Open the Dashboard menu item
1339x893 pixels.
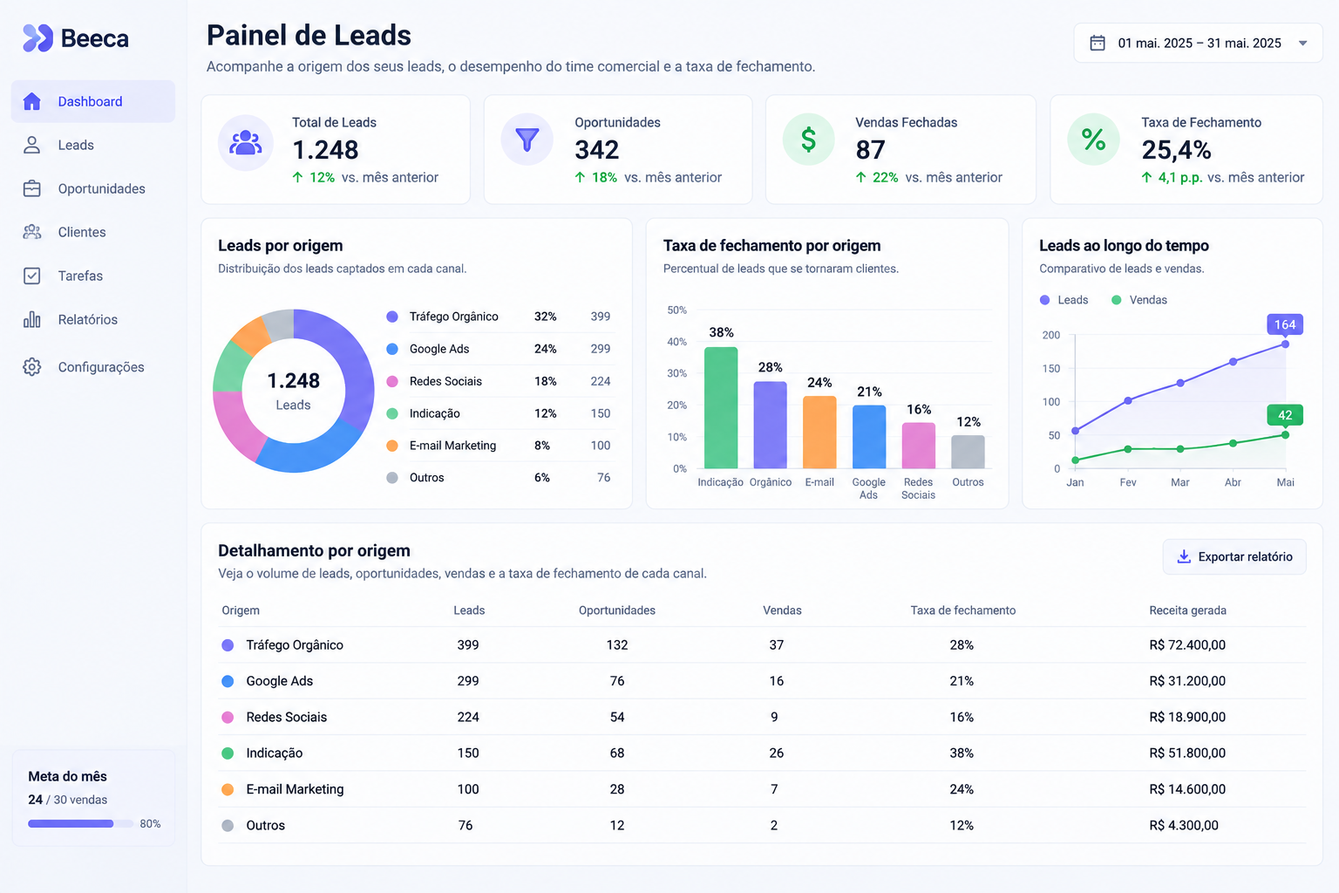tap(93, 101)
